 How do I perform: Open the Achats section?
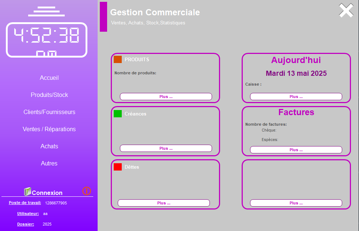[x=49, y=146]
